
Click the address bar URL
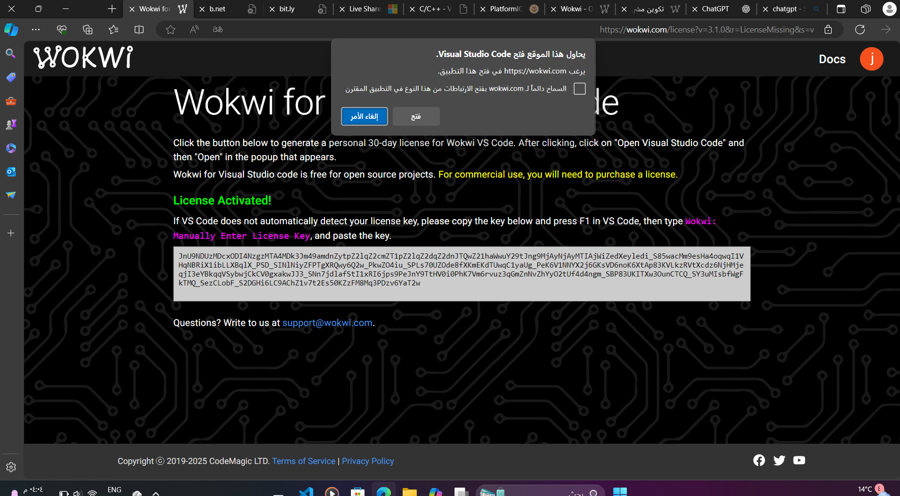click(x=706, y=30)
